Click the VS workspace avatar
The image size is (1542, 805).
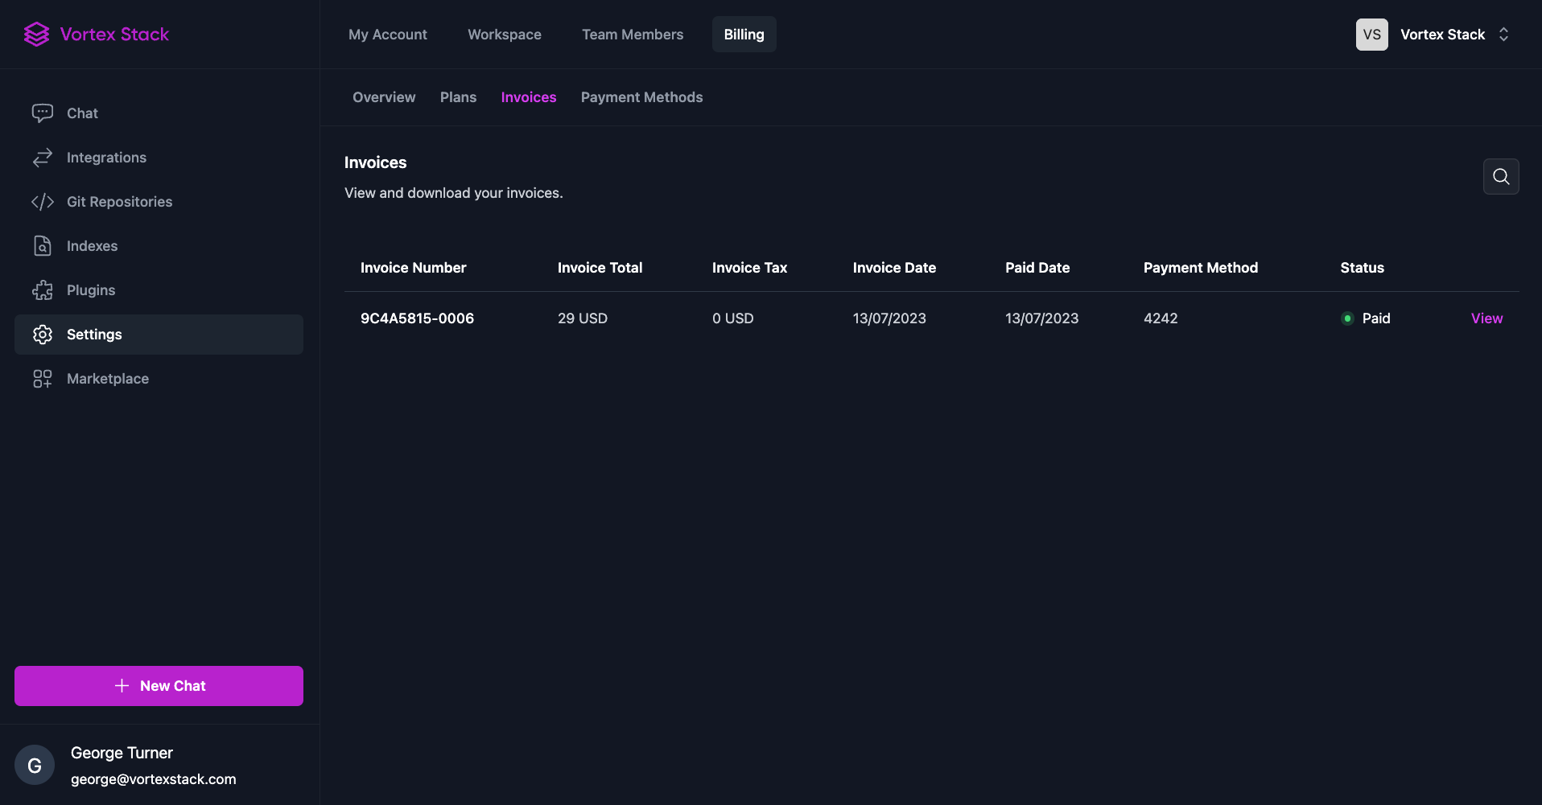click(1371, 35)
